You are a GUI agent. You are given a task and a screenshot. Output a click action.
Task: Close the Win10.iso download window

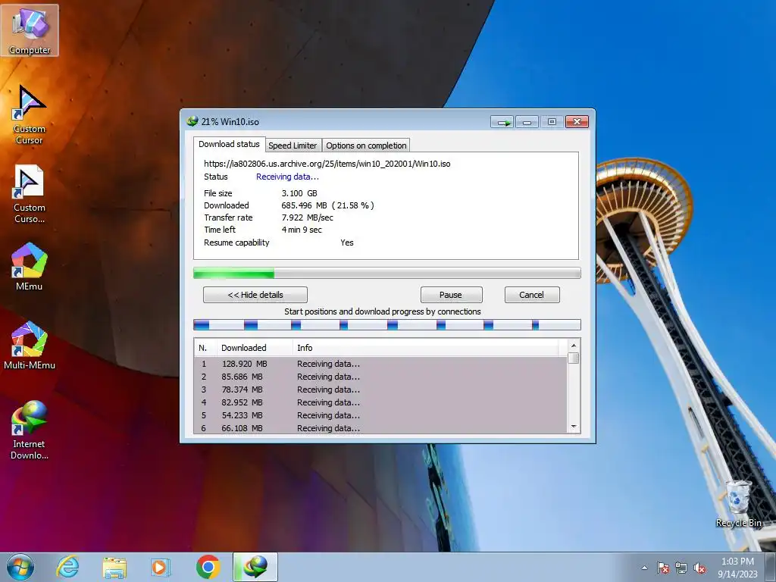click(x=577, y=122)
